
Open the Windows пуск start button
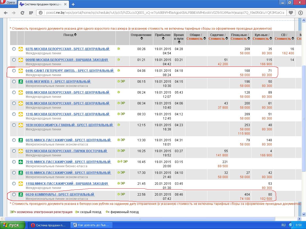coord(12,225)
